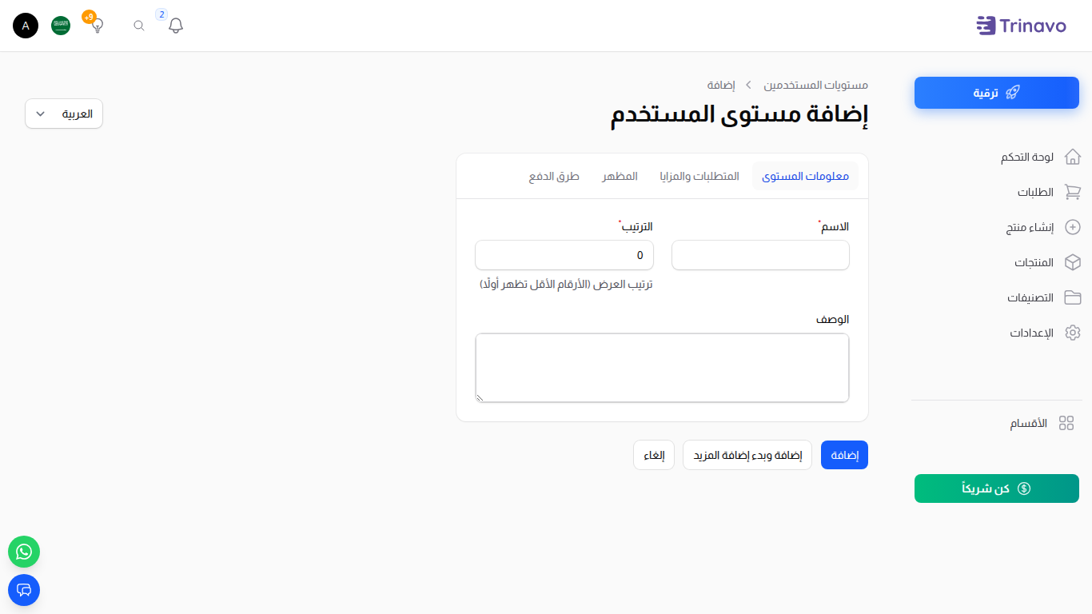
Task: Click the إضافة breadcrumb text
Action: [x=721, y=85]
